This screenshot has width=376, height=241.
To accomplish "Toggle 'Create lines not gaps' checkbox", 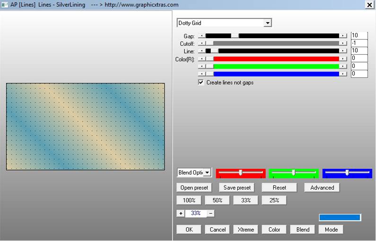I will [x=201, y=83].
